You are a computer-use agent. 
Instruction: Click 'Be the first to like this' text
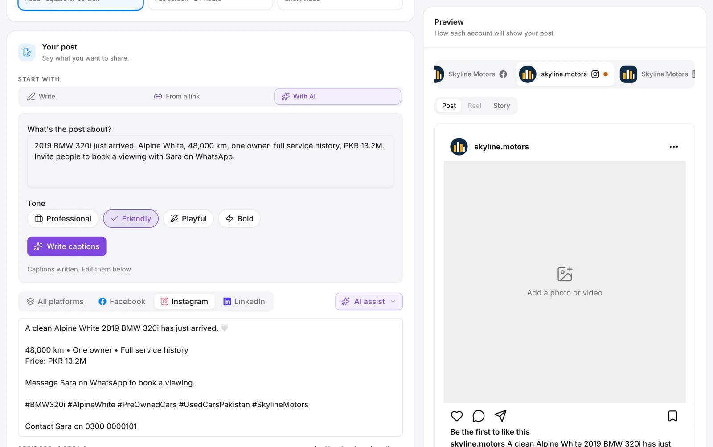[x=490, y=432]
